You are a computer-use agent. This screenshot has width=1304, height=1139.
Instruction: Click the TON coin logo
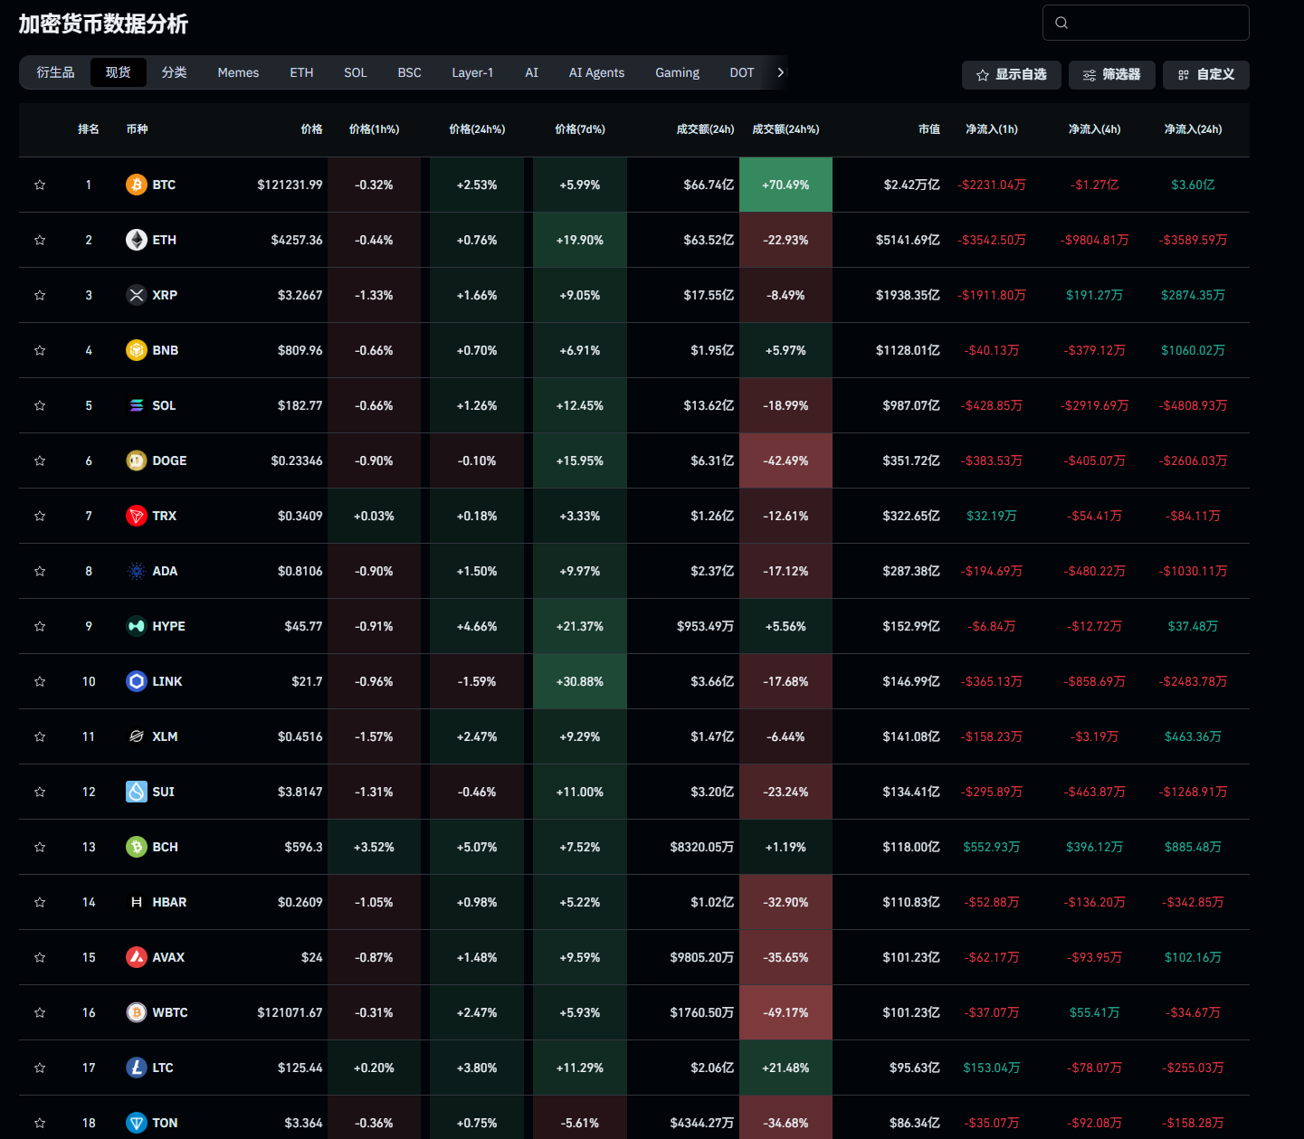[137, 1123]
